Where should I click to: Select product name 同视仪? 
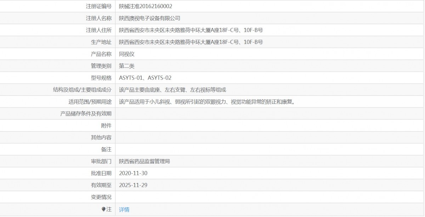[127, 54]
